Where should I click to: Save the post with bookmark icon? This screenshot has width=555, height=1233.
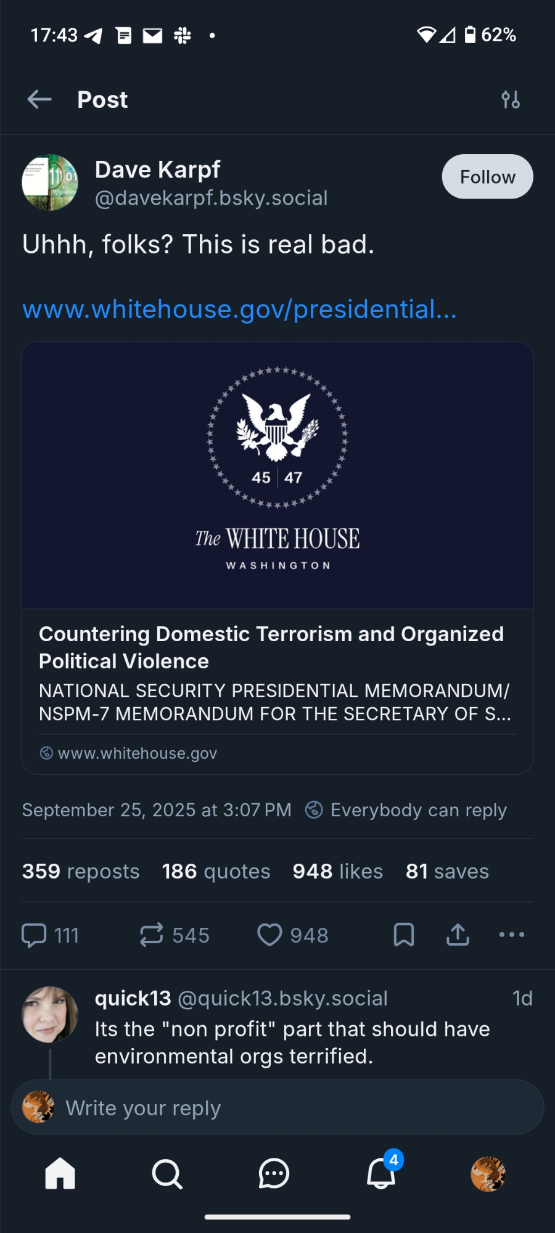tap(404, 935)
